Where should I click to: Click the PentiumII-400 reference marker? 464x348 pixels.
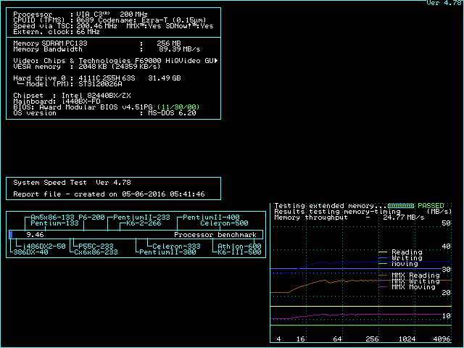[x=211, y=217]
